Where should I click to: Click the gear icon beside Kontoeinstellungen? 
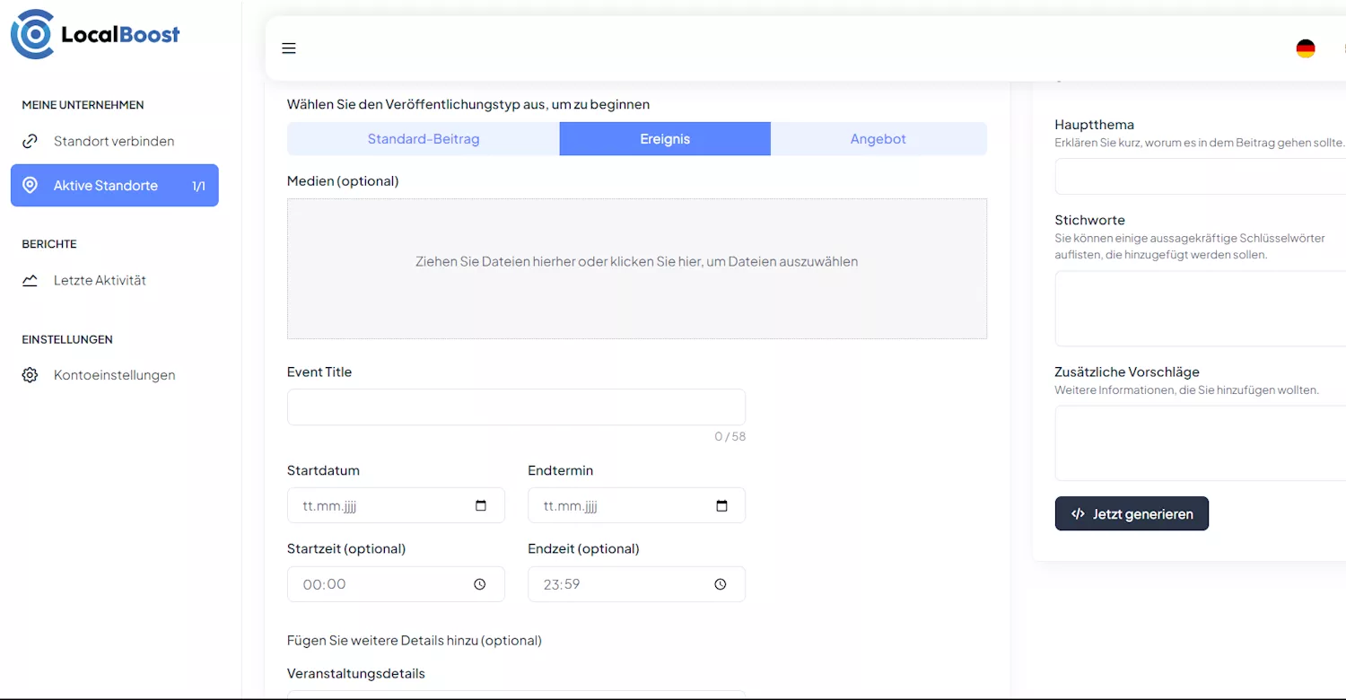pyautogui.click(x=30, y=375)
